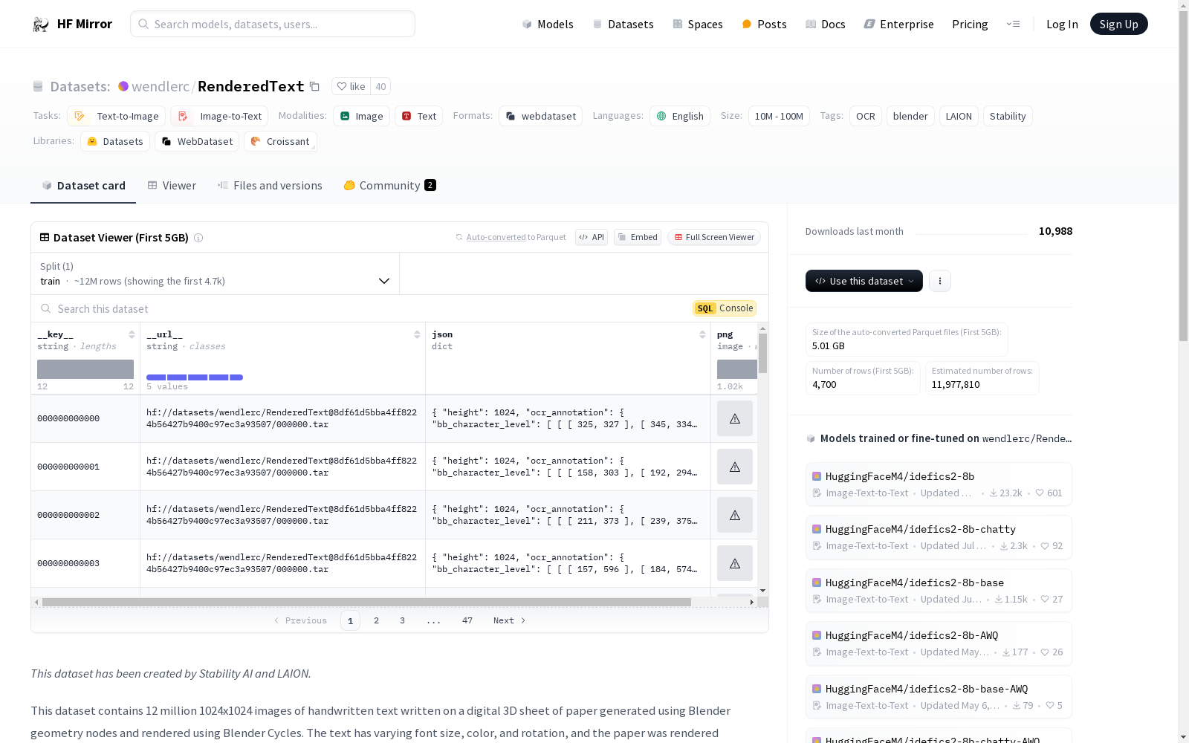Screen dimensions: 1189x743
Task: Open the info icon beside Dataset Viewer title
Action: (x=198, y=238)
